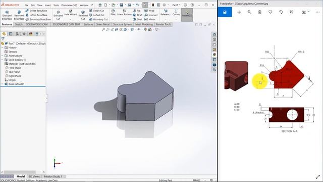Expand the Annotations tree node
The image size is (323, 182).
pos(2,56)
